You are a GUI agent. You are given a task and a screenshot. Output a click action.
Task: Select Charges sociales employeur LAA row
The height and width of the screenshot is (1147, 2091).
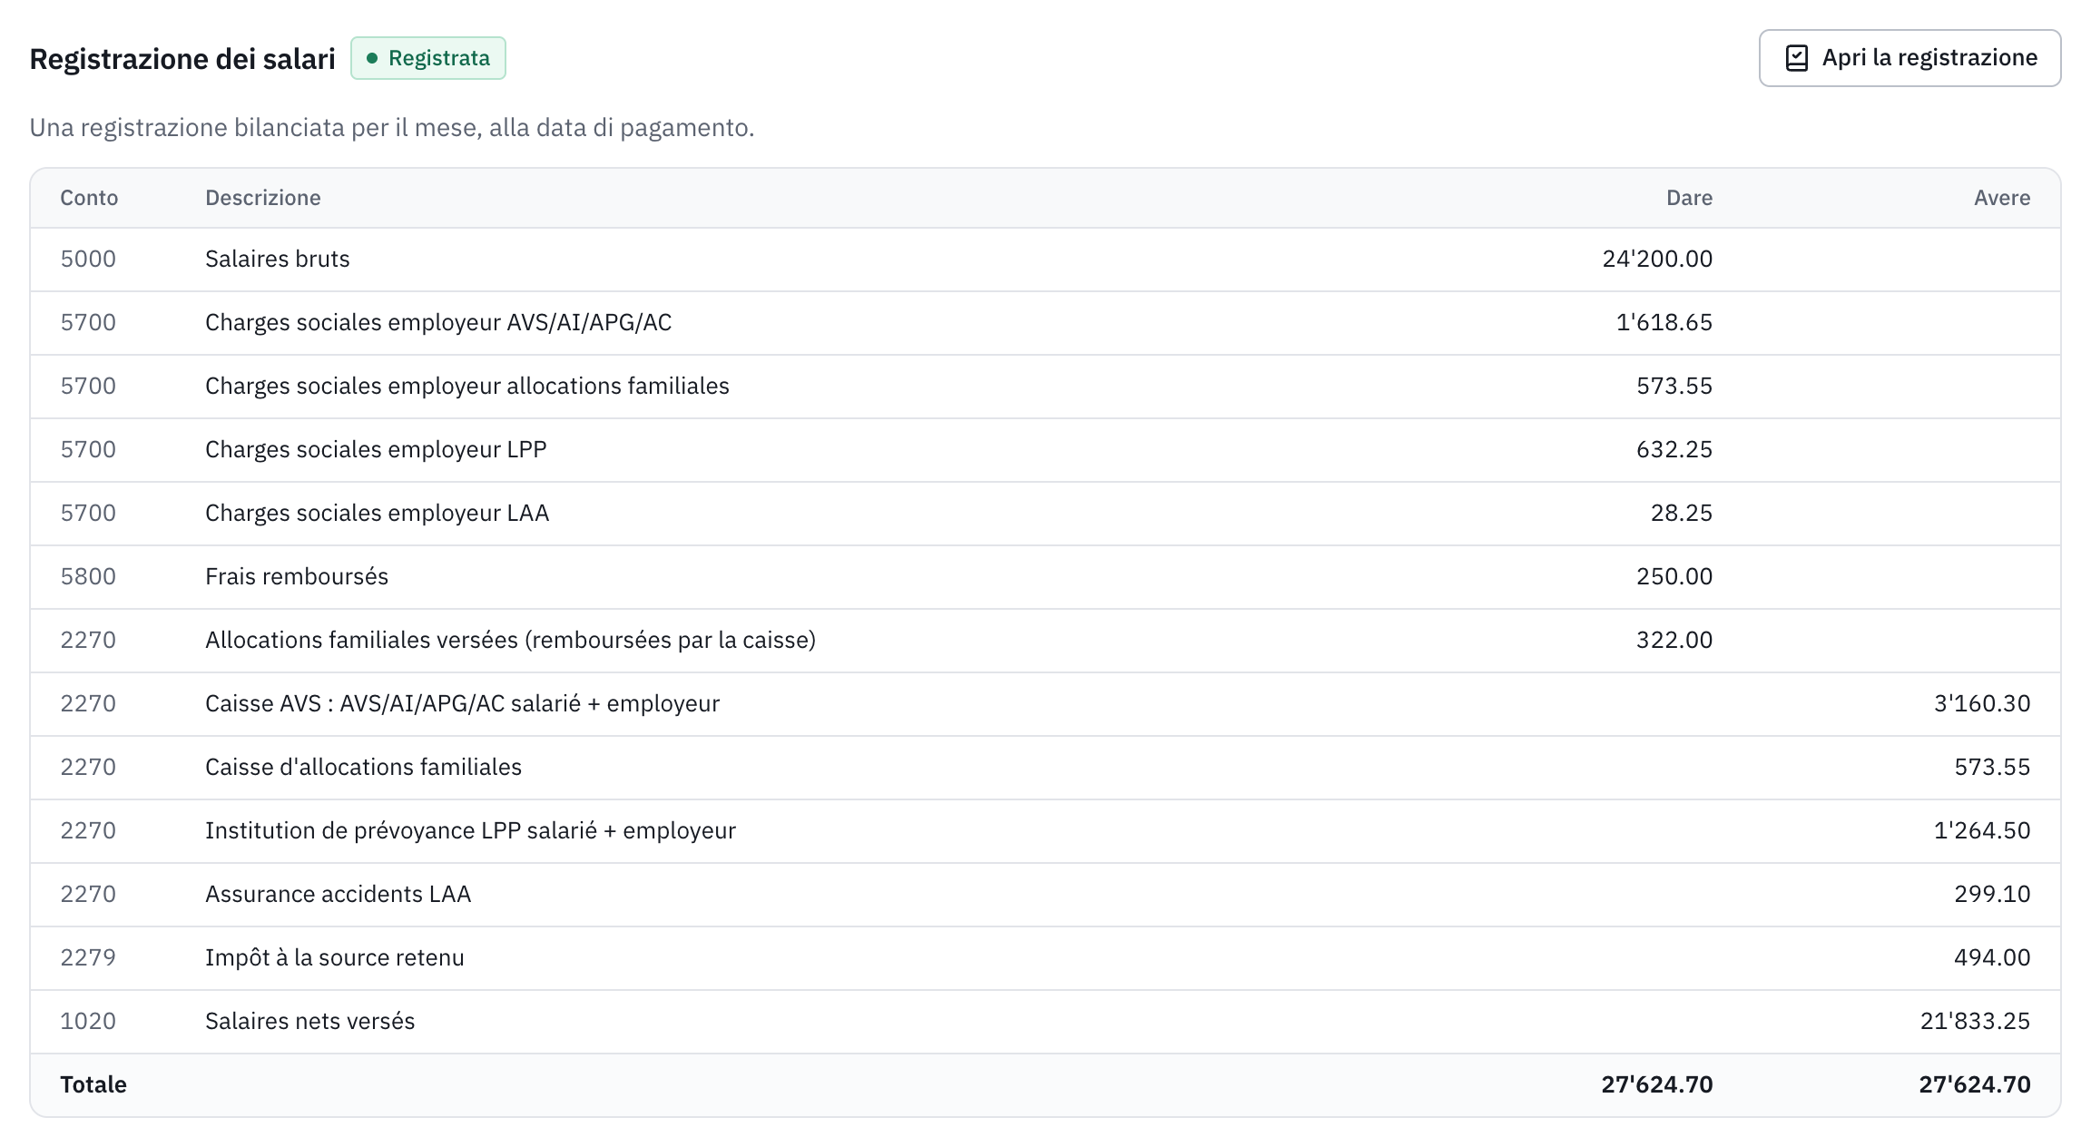tap(1045, 513)
